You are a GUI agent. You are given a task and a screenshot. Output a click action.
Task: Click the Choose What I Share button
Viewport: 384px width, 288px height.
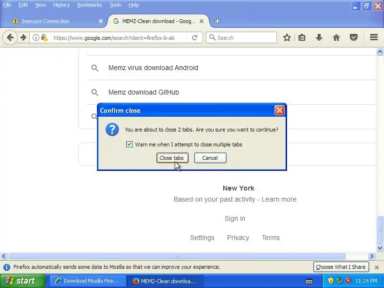click(341, 267)
